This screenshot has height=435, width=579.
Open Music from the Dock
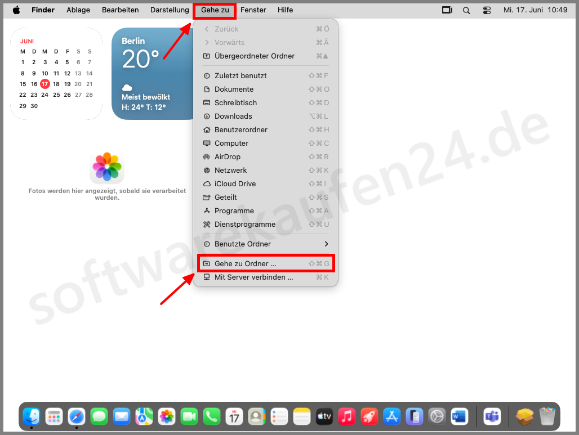point(347,416)
